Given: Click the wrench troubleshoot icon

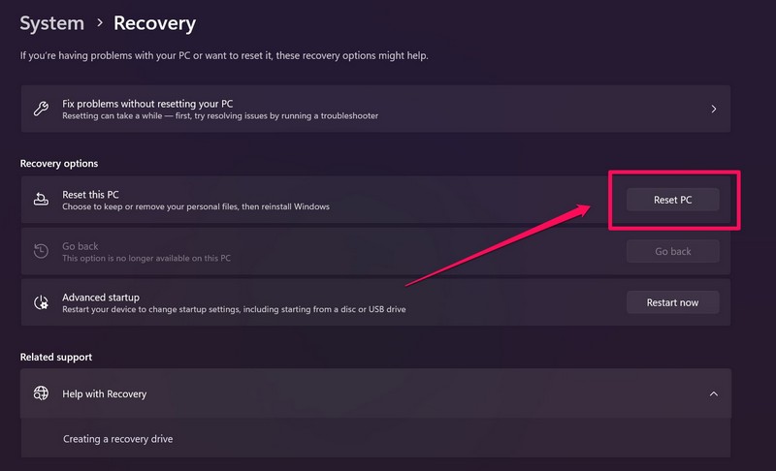Looking at the screenshot, I should pos(41,109).
